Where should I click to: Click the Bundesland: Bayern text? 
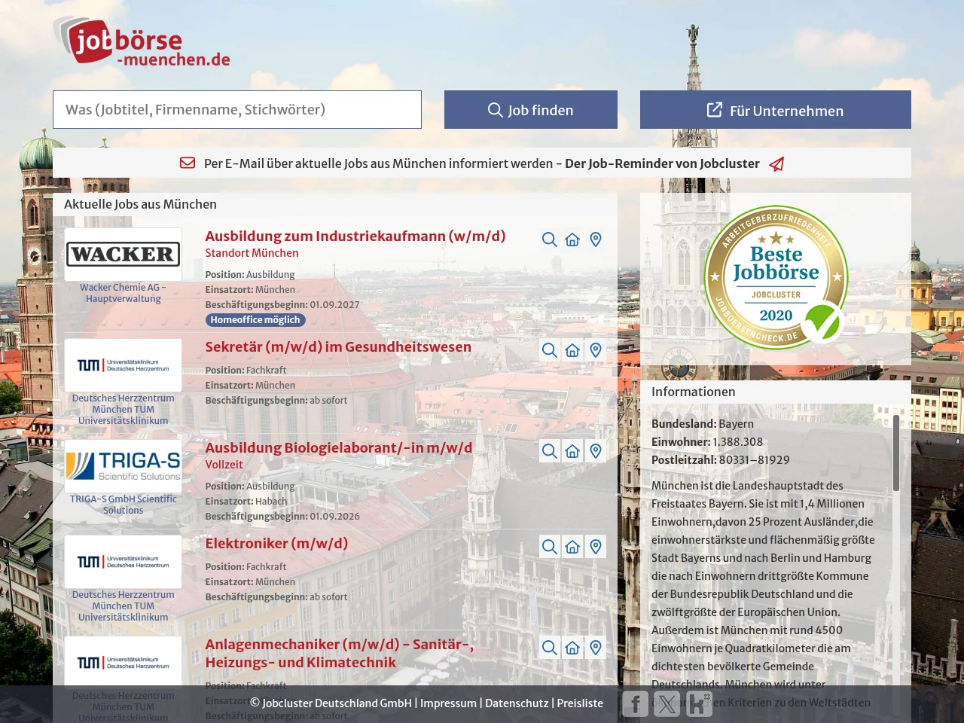coord(703,424)
